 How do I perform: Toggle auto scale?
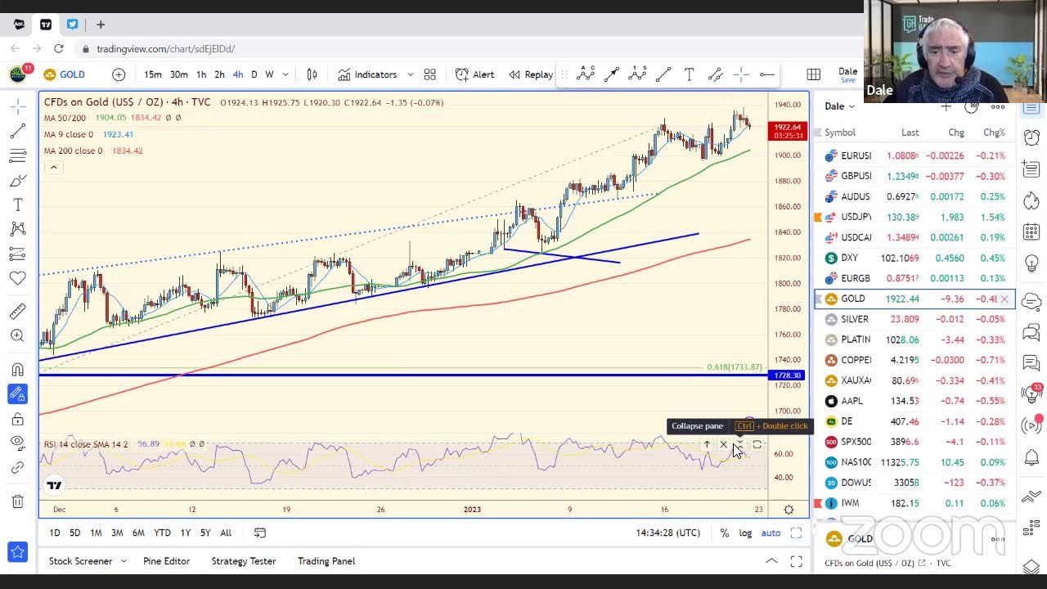pos(771,533)
